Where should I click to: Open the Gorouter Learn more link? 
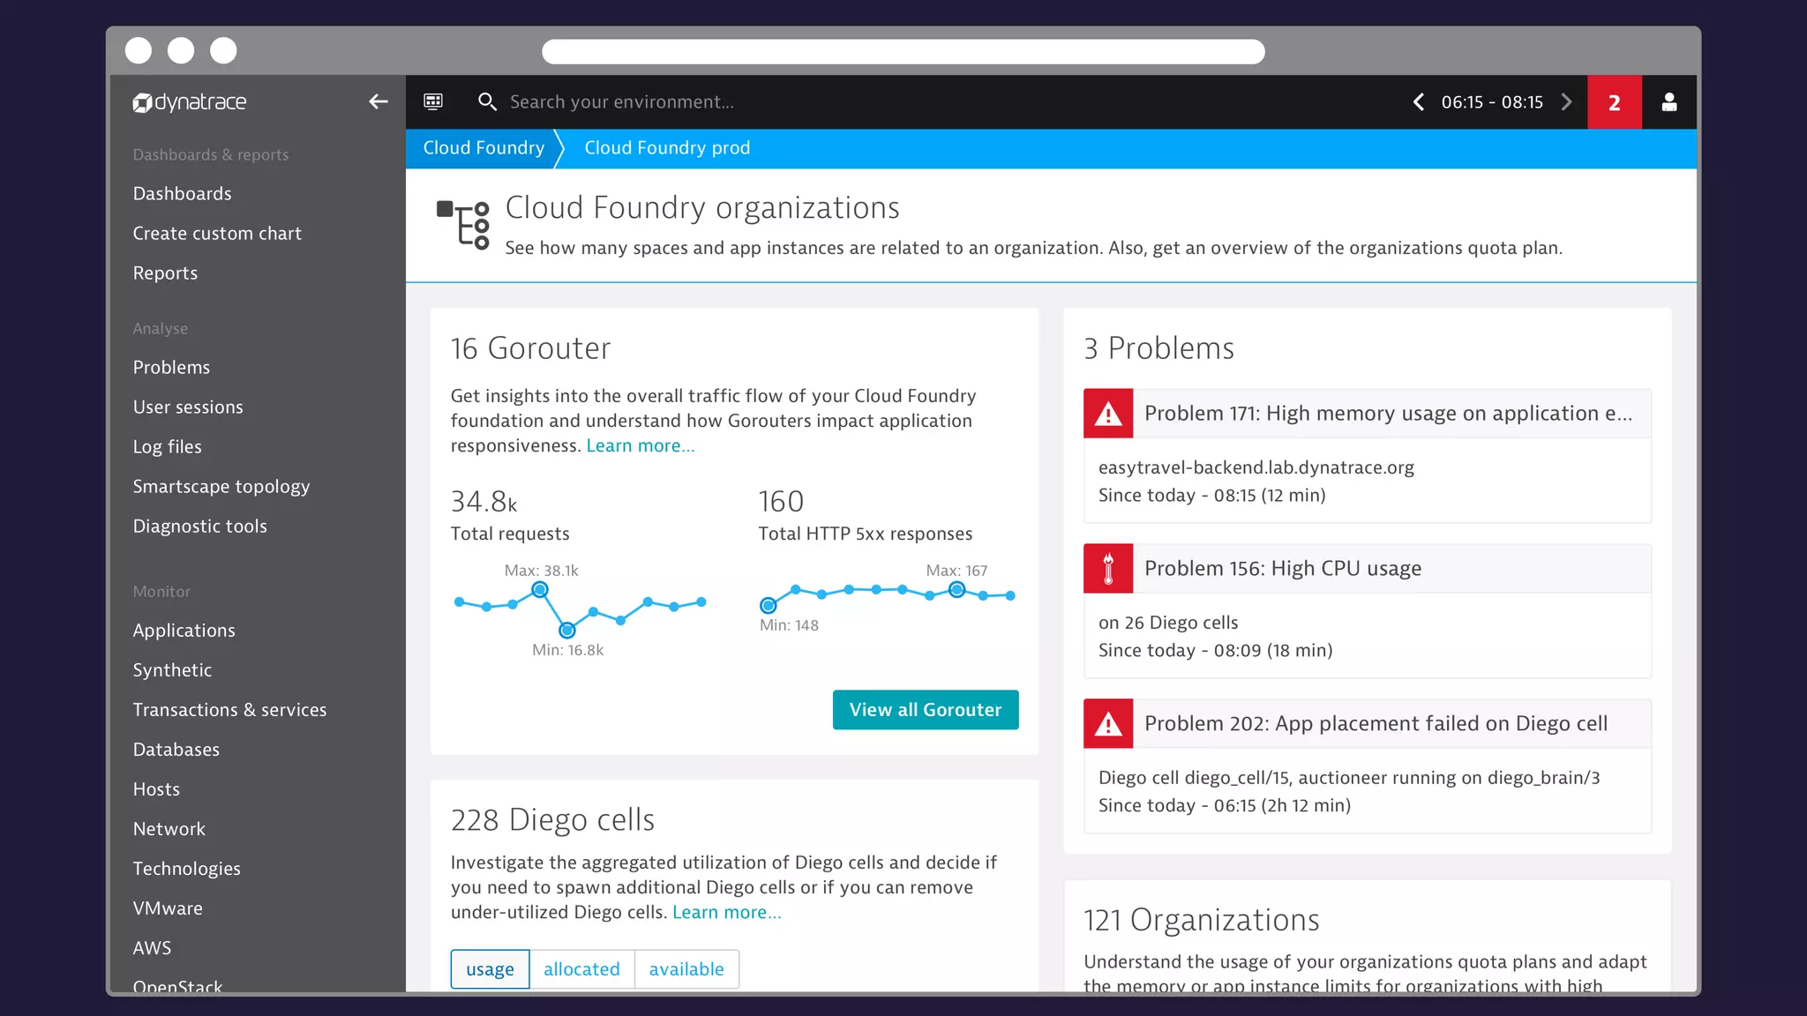[641, 446]
